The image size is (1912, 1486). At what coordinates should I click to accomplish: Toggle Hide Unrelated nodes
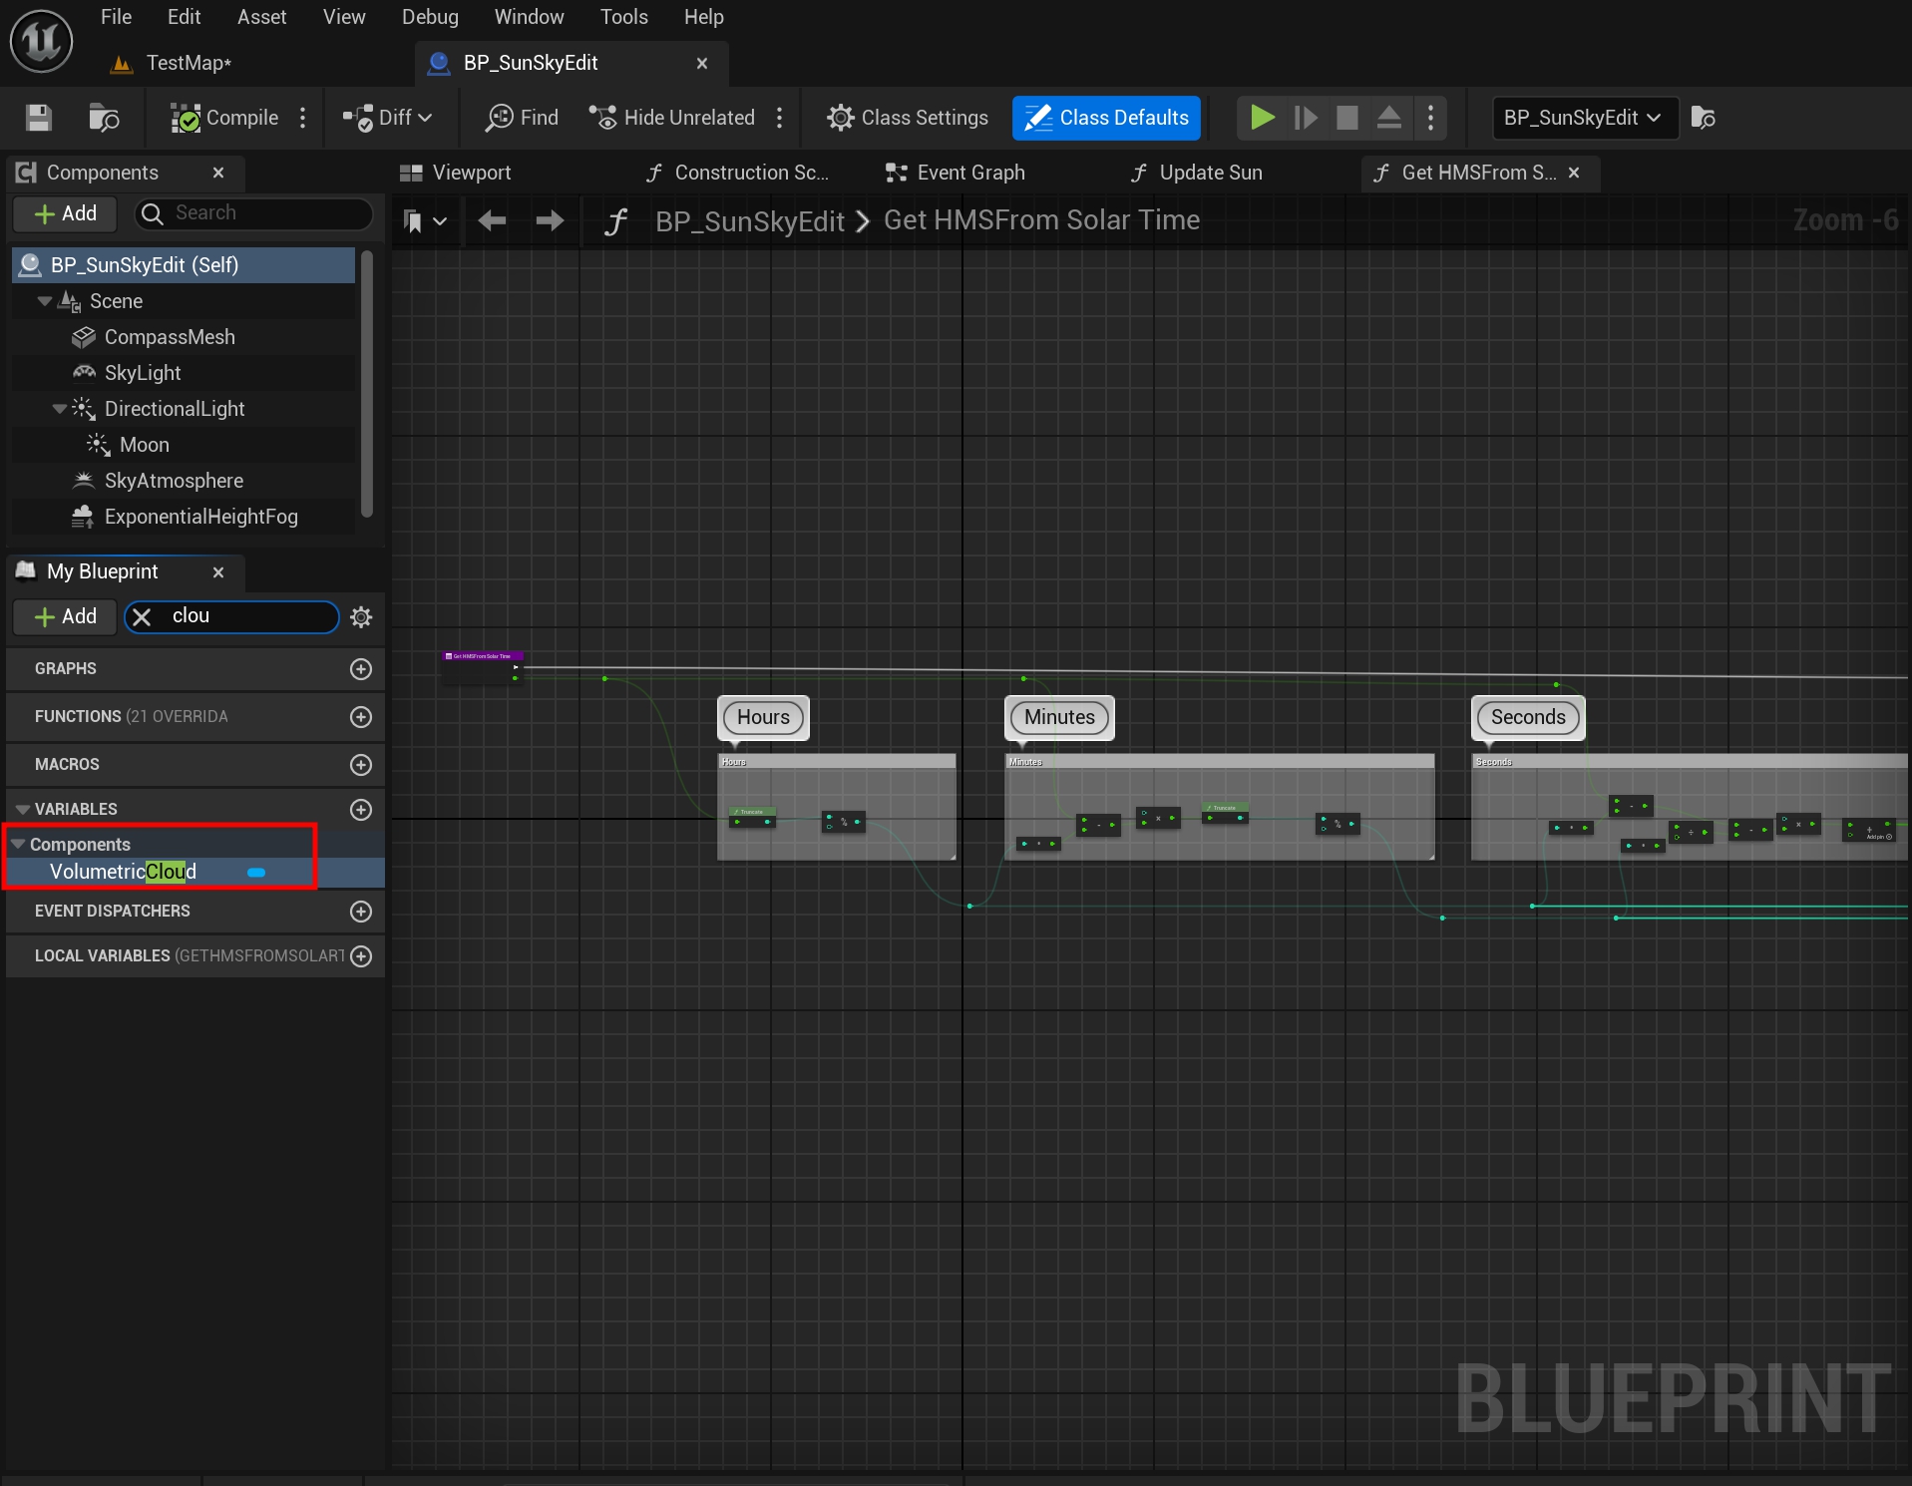point(672,118)
